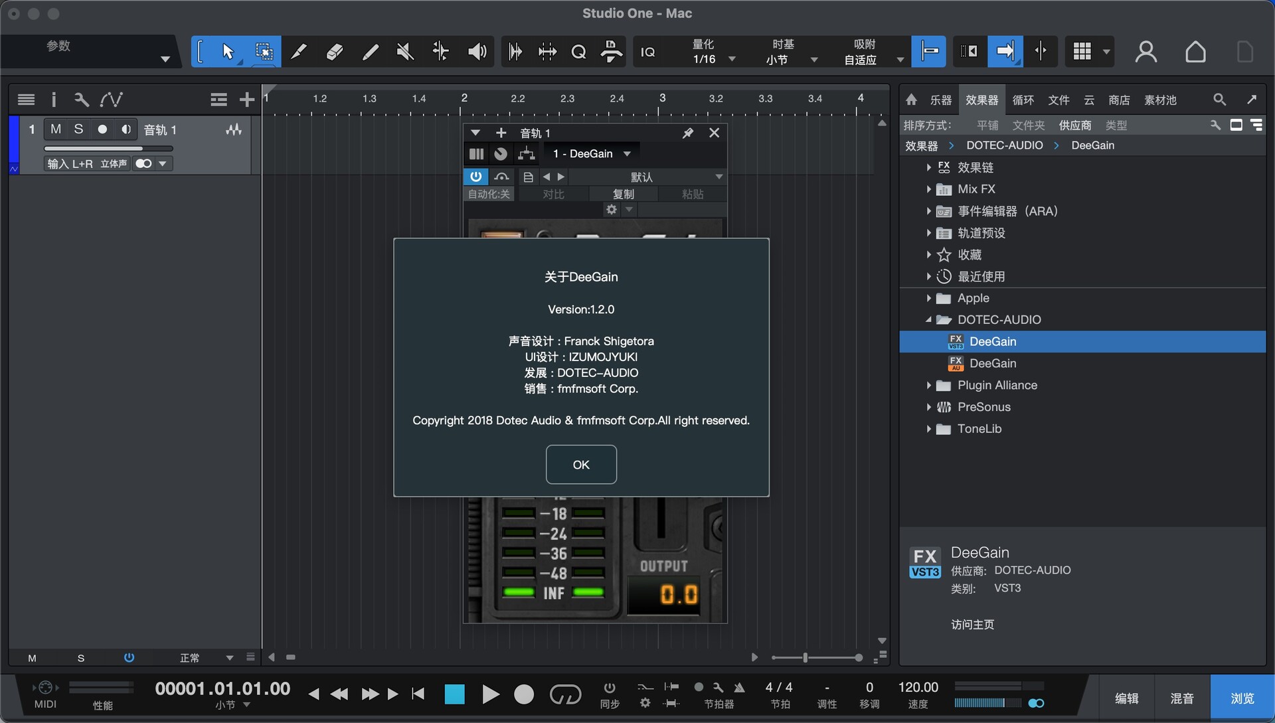
Task: Toggle autoscroll arrow button
Action: tap(1005, 52)
